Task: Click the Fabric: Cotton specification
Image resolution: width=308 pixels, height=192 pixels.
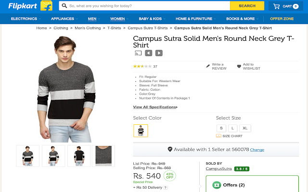Action: click(x=150, y=90)
